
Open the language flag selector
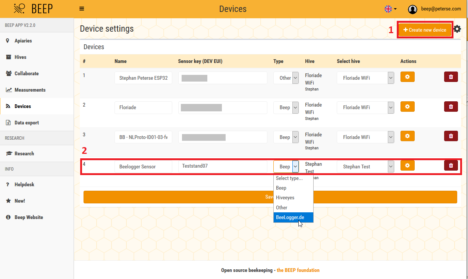click(x=390, y=9)
